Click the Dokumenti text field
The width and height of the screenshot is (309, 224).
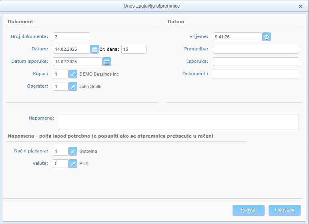pos(255,74)
